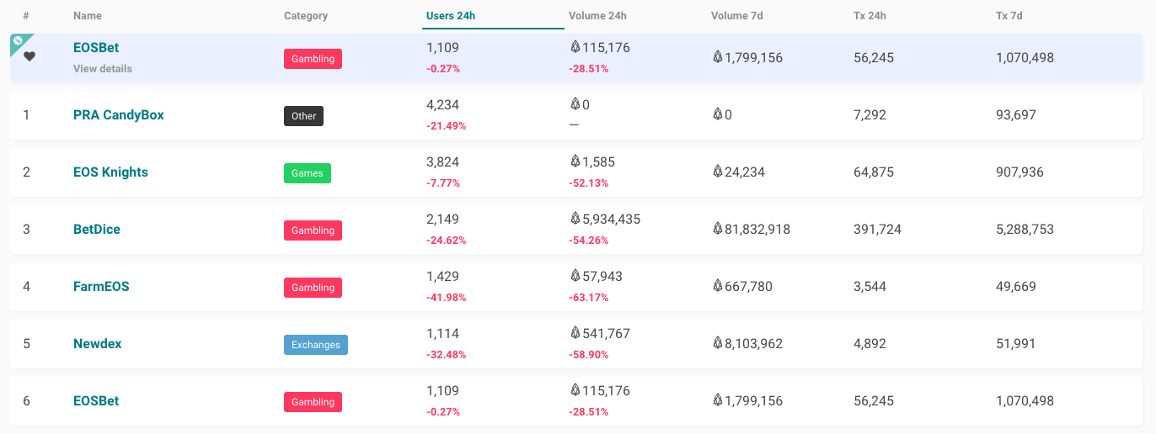1156x434 pixels.
Task: Click the heart favorite icon on EOSBet
Action: tap(29, 56)
